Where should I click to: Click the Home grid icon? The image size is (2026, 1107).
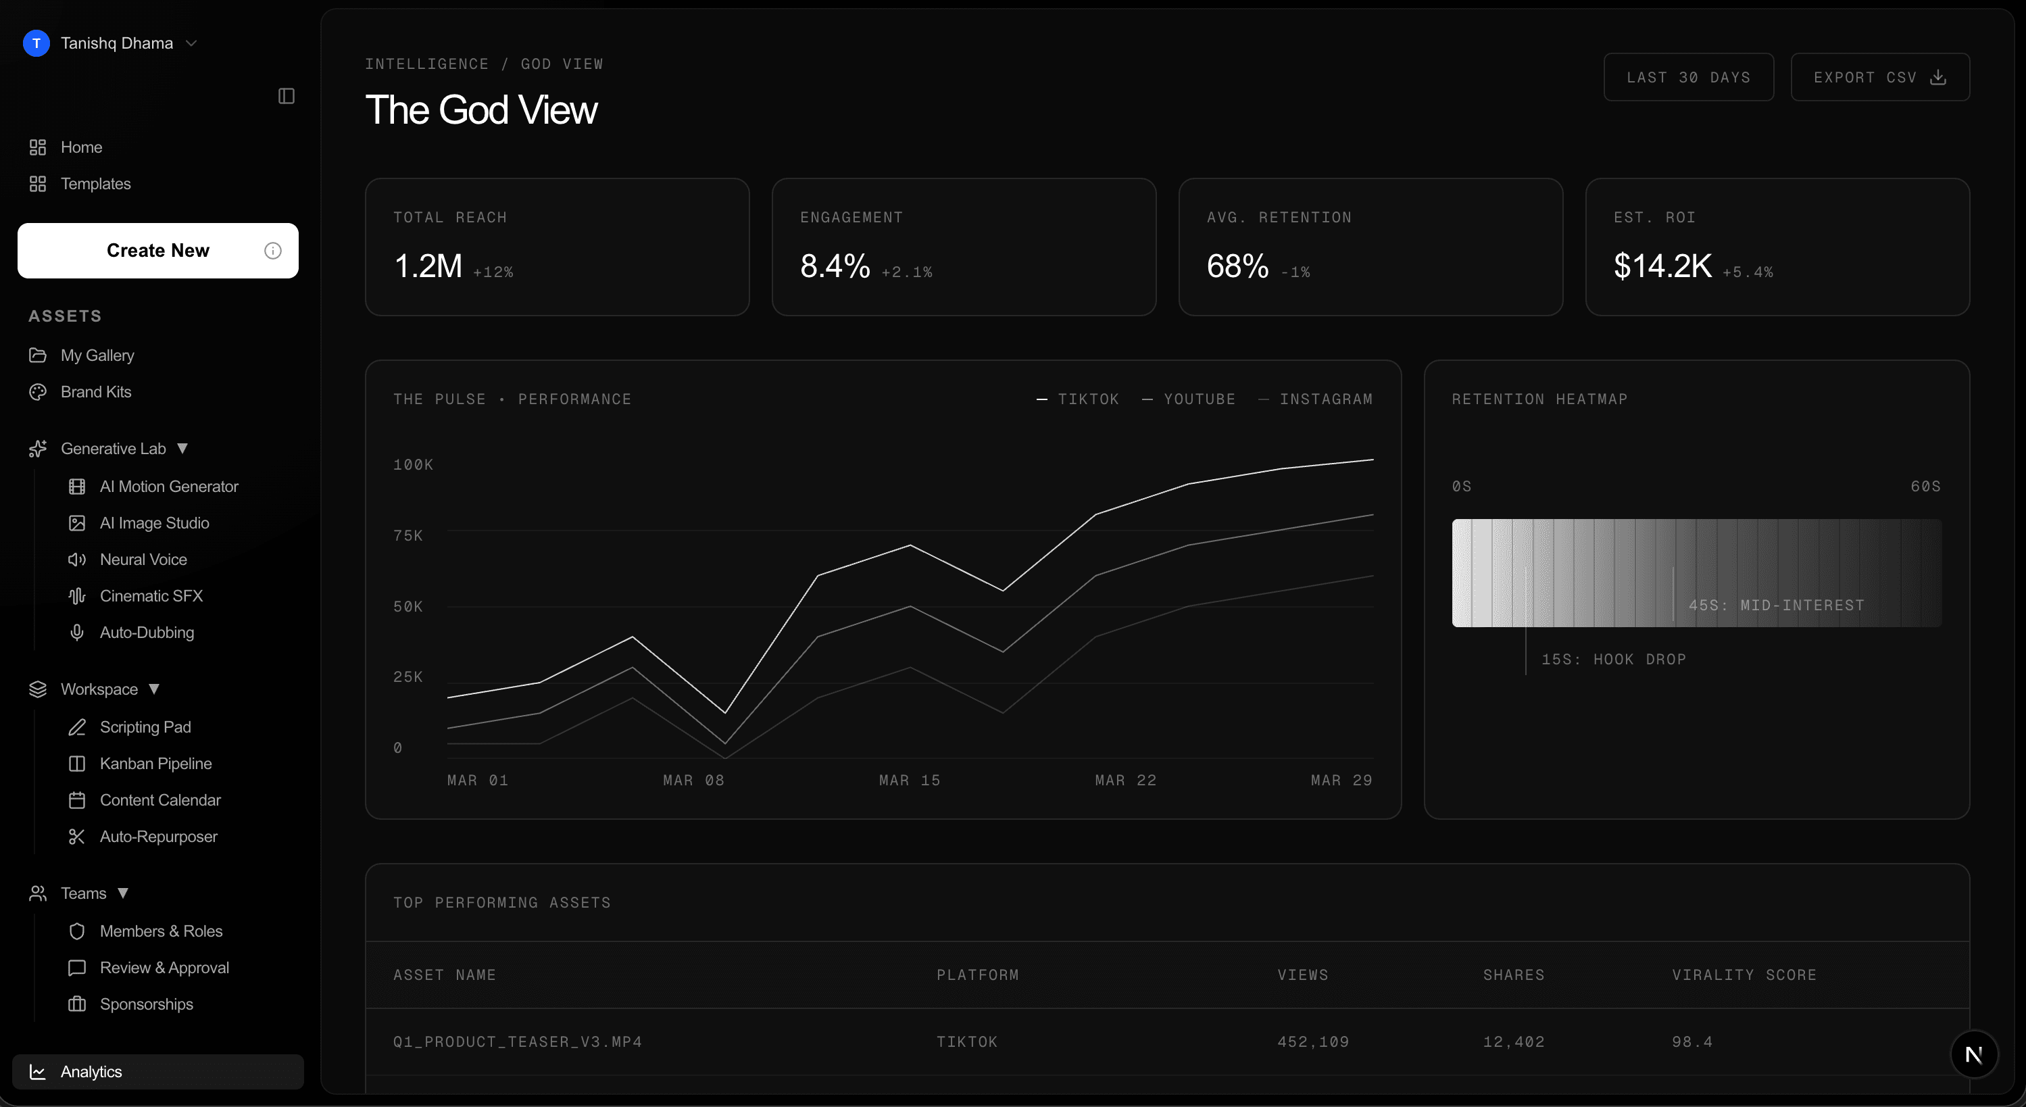point(38,147)
